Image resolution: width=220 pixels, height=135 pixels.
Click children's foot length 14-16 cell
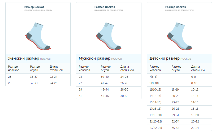point(195,102)
